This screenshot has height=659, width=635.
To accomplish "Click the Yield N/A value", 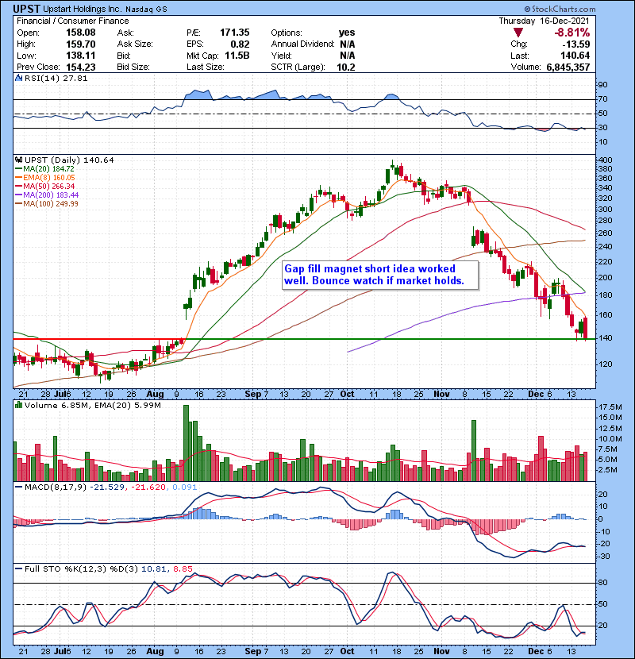I will point(347,56).
